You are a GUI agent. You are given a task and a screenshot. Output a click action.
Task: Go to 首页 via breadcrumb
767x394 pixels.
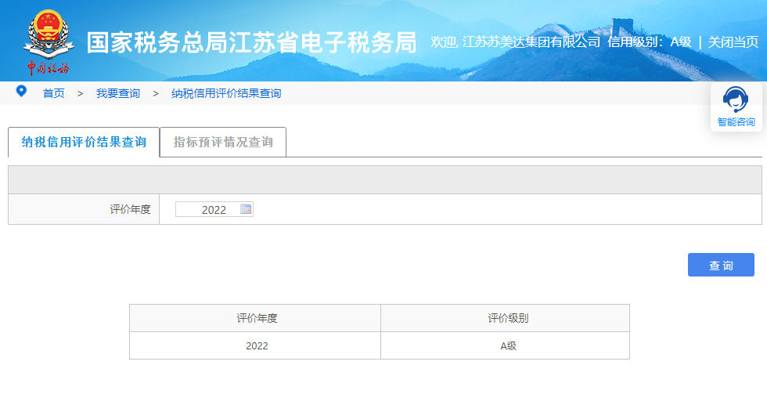(53, 93)
